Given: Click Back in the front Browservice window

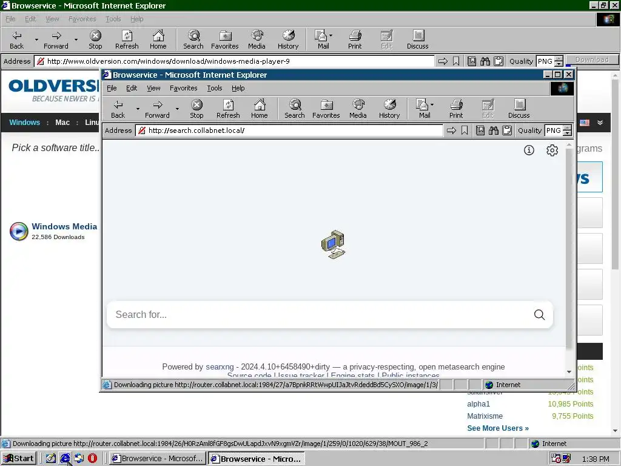Looking at the screenshot, I should point(118,109).
